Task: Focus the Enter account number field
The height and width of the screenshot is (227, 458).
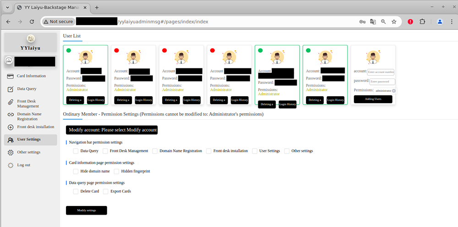Action: click(380, 72)
